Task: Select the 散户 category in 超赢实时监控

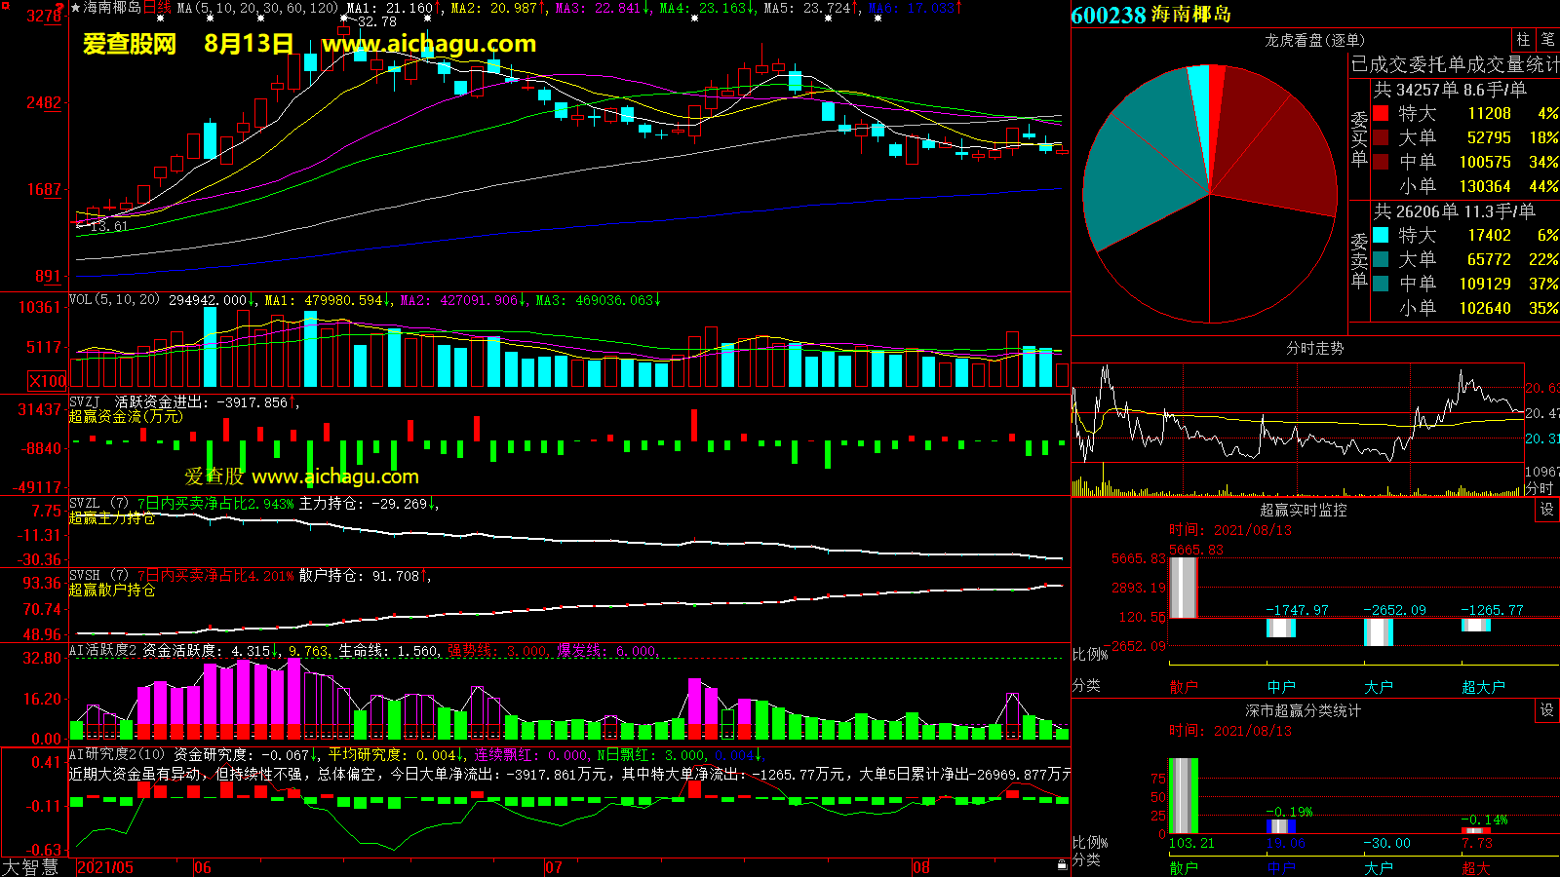Action: click(x=1183, y=686)
